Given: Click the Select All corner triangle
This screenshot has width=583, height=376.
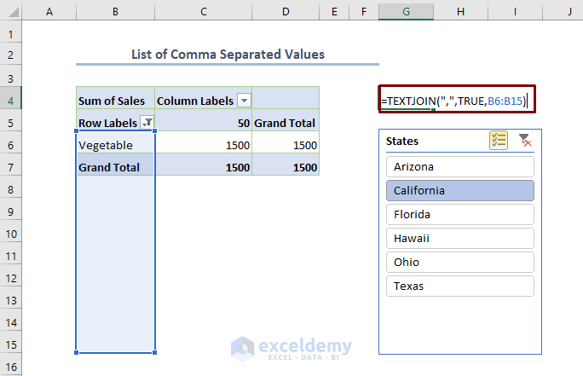Looking at the screenshot, I should 10,12.
